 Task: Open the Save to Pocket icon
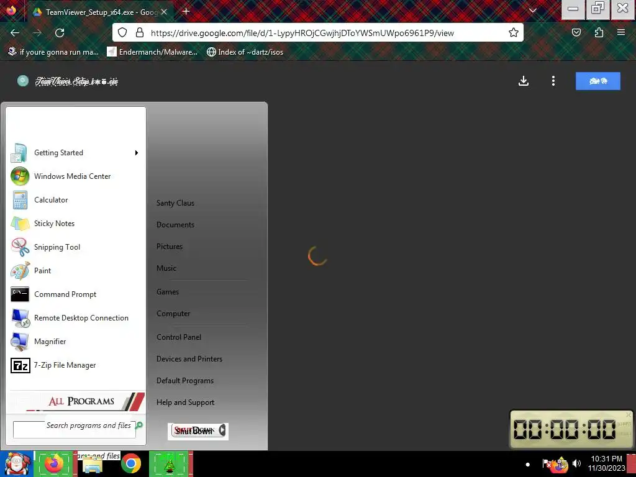click(x=576, y=32)
